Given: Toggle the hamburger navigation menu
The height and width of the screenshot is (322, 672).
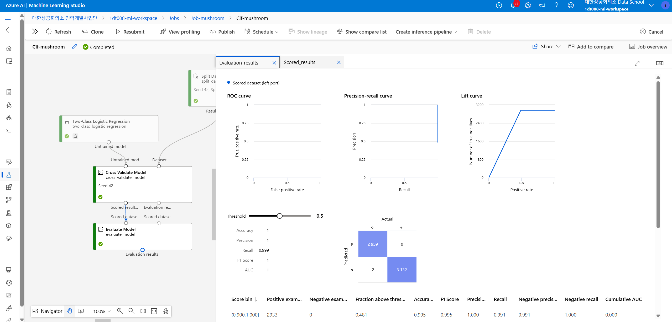Looking at the screenshot, I should (8, 18).
